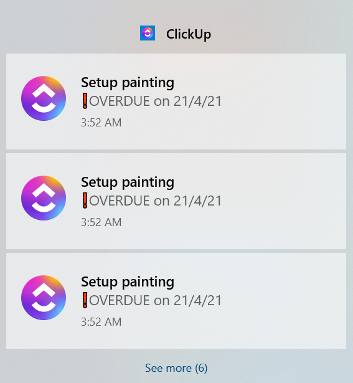Click "OVERDUE on 21/4/21" text in bottom notification
This screenshot has width=353, height=383.
coord(155,300)
